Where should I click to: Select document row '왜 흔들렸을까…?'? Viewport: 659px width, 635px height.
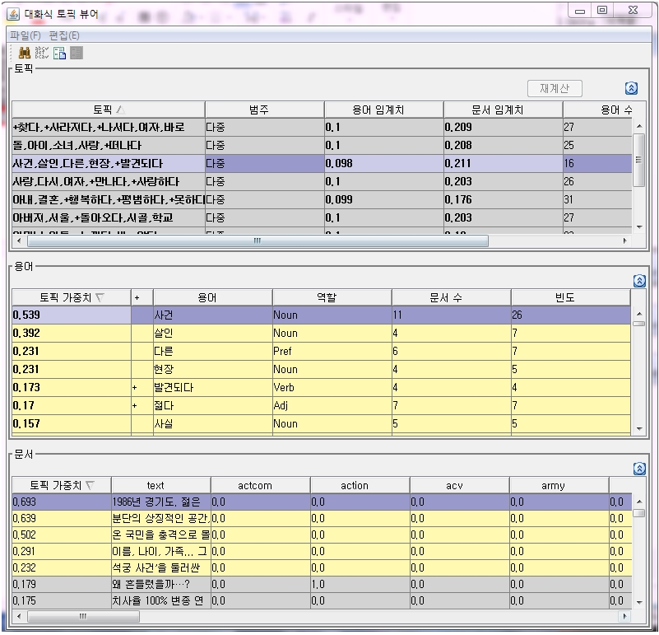[x=322, y=584]
